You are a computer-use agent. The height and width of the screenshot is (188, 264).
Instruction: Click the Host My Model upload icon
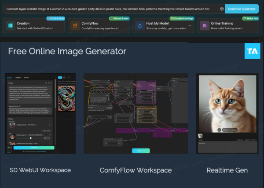pyautogui.click(x=139, y=26)
